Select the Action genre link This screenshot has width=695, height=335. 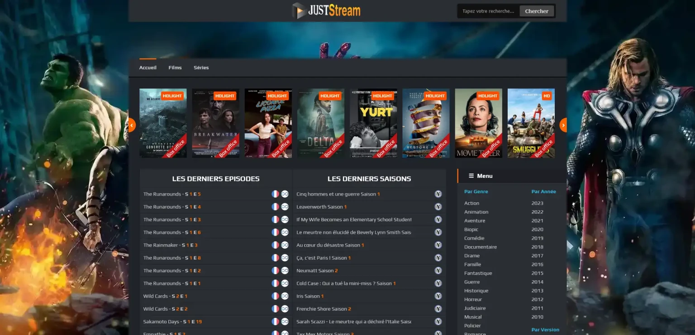471,203
